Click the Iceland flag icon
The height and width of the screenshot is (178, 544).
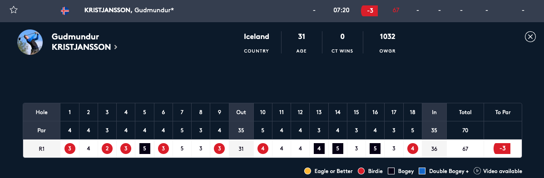coord(65,11)
